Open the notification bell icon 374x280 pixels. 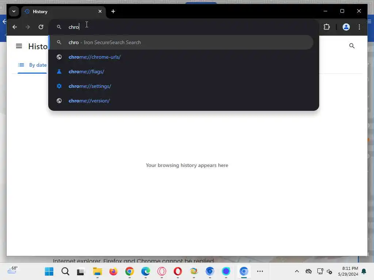click(364, 271)
